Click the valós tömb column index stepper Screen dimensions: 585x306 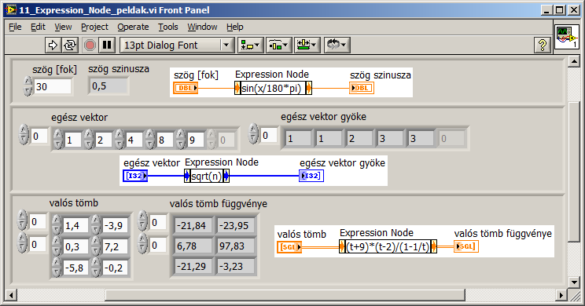coord(22,242)
